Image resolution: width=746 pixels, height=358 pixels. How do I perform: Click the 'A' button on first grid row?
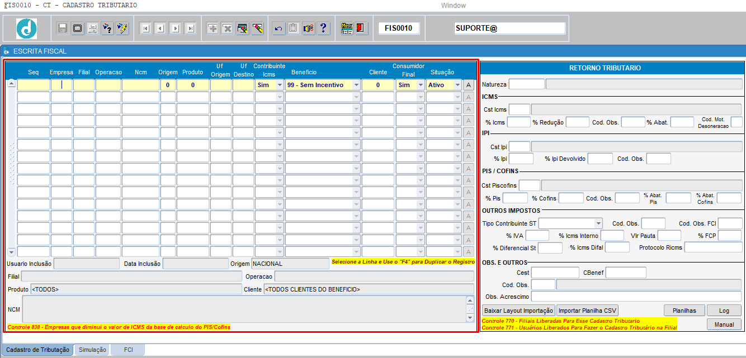[469, 85]
